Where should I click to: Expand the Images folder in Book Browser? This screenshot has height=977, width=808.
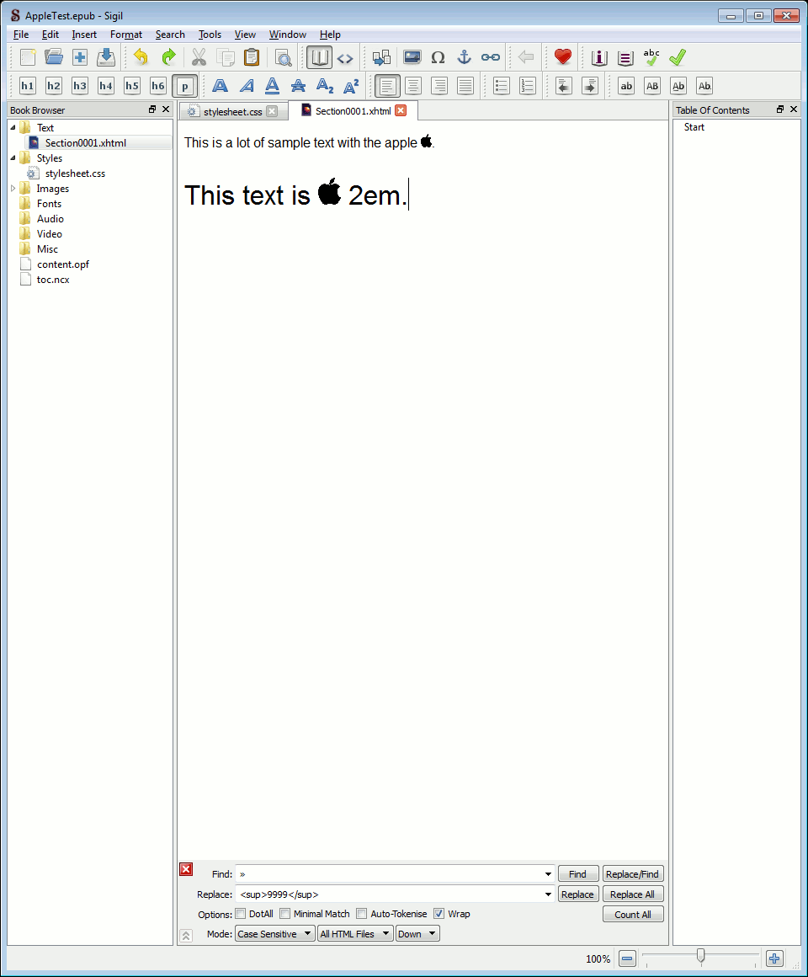[x=13, y=188]
